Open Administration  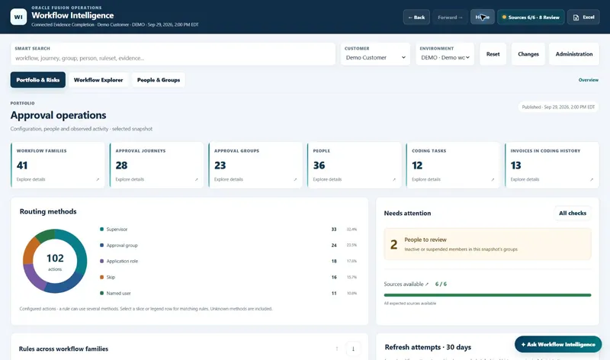(x=574, y=54)
